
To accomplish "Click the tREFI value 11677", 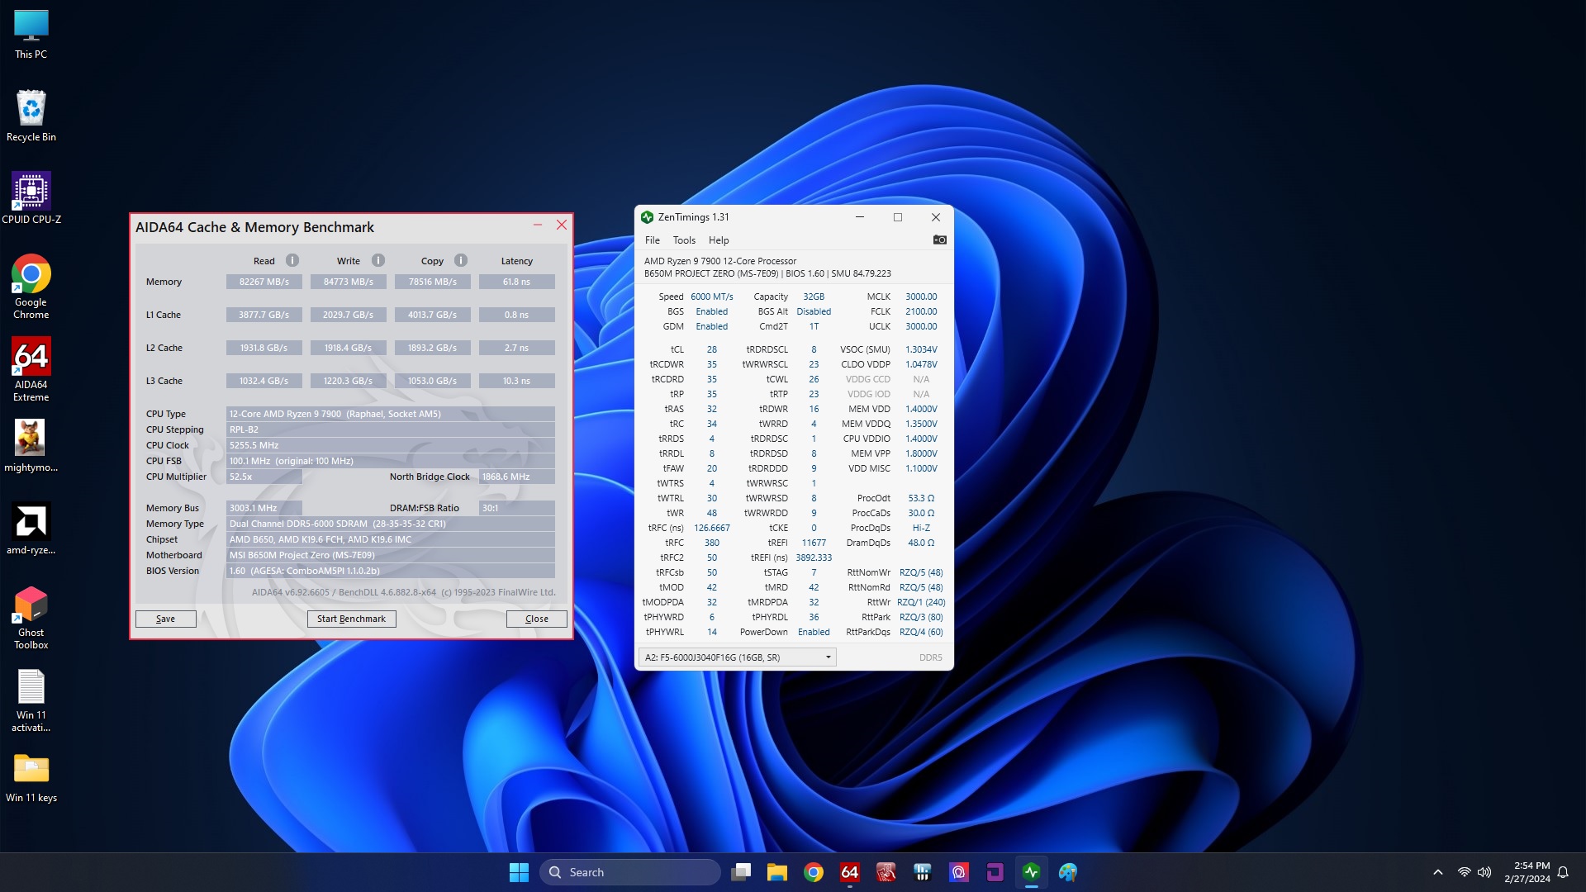I will click(x=814, y=543).
